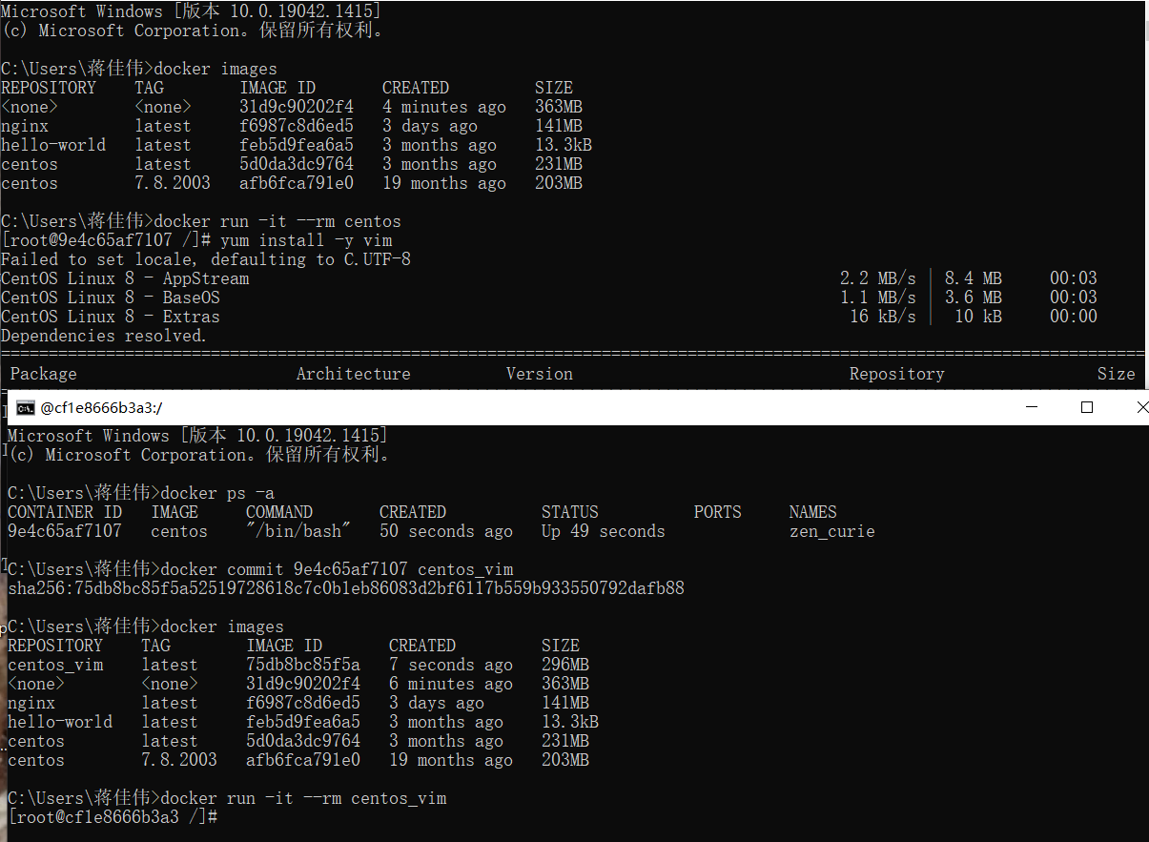Click the 'docker ps -a' command text

click(217, 493)
